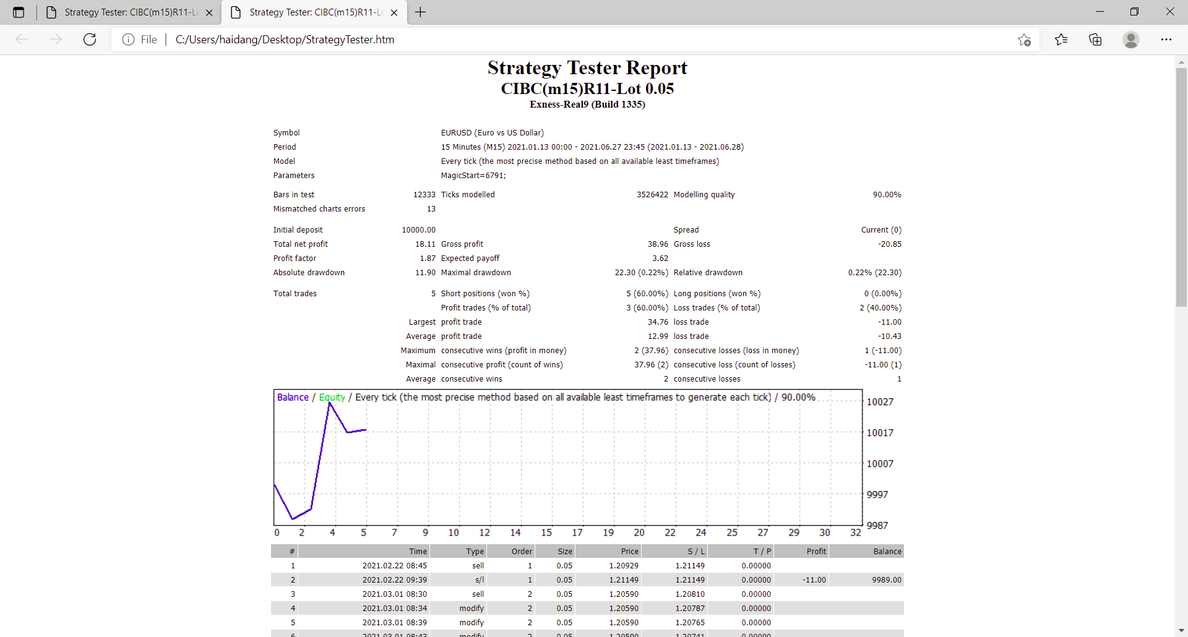
Task: Click the Balance label in chart legend
Action: click(x=293, y=397)
